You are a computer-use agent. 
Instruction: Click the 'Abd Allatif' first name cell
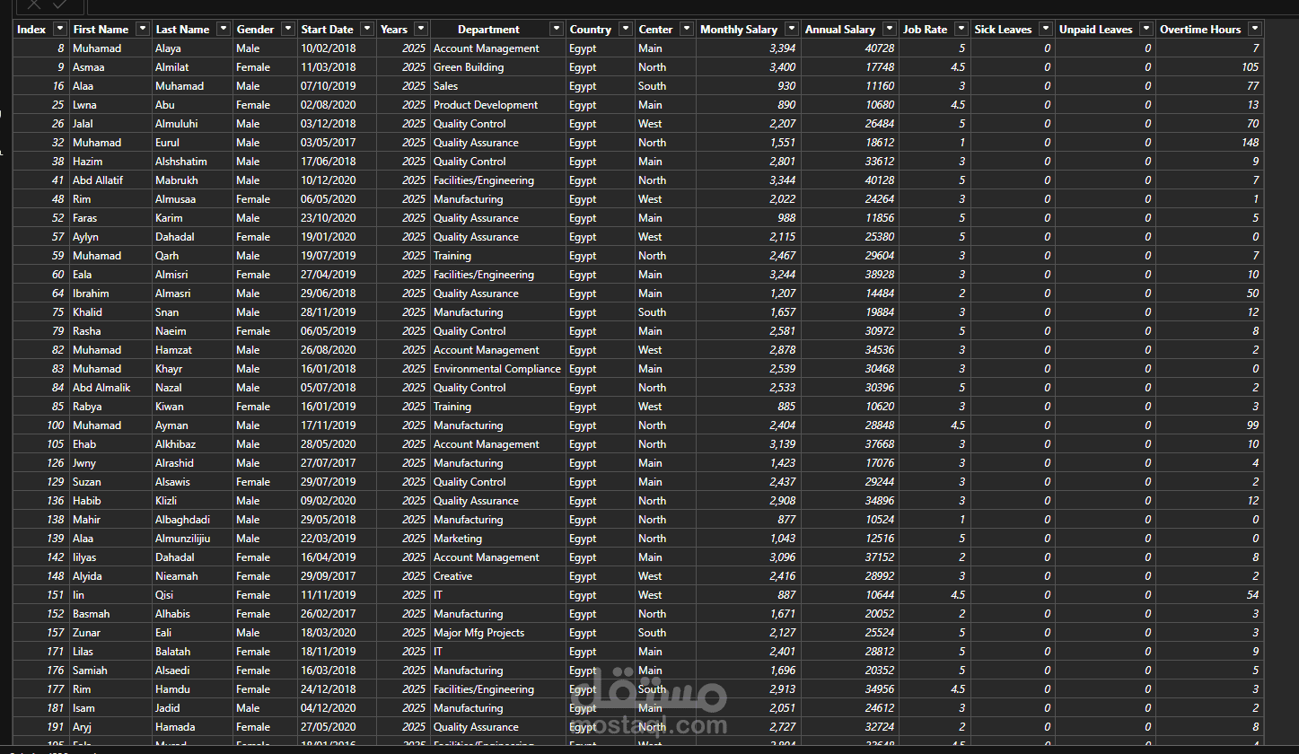(x=110, y=180)
